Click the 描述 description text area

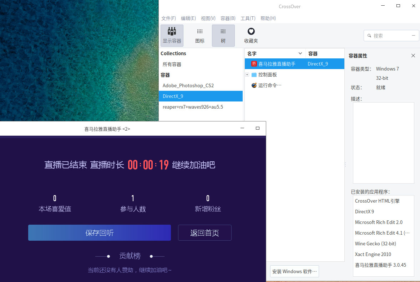tap(383, 143)
